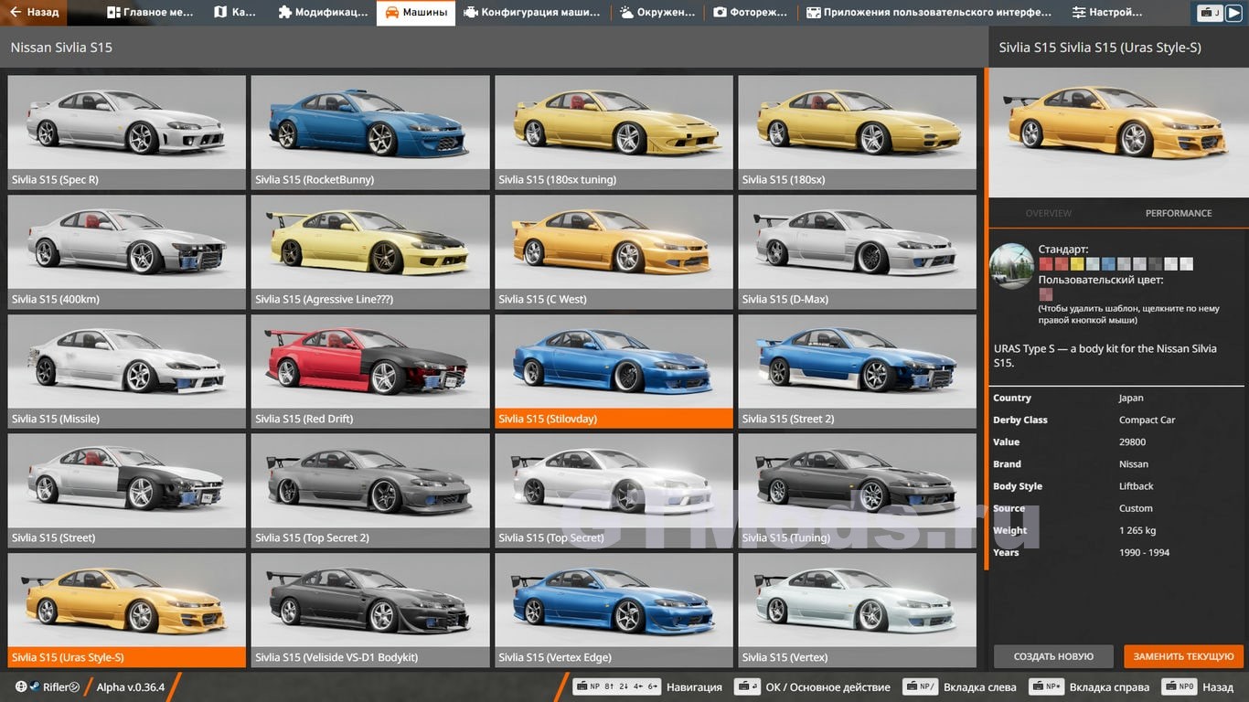Open the Главное меню tab
Viewport: 1249px width, 702px height.
click(x=150, y=13)
